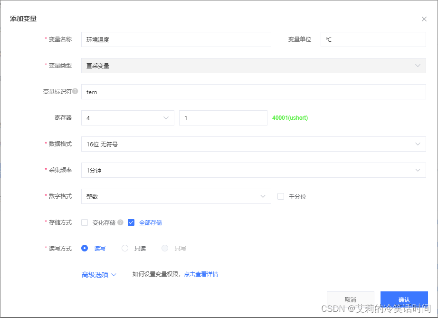The height and width of the screenshot is (318, 438).
Task: Click the 变量类型 field label
Action: click(x=60, y=66)
